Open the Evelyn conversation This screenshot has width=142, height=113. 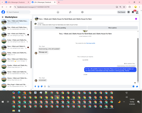point(15,41)
